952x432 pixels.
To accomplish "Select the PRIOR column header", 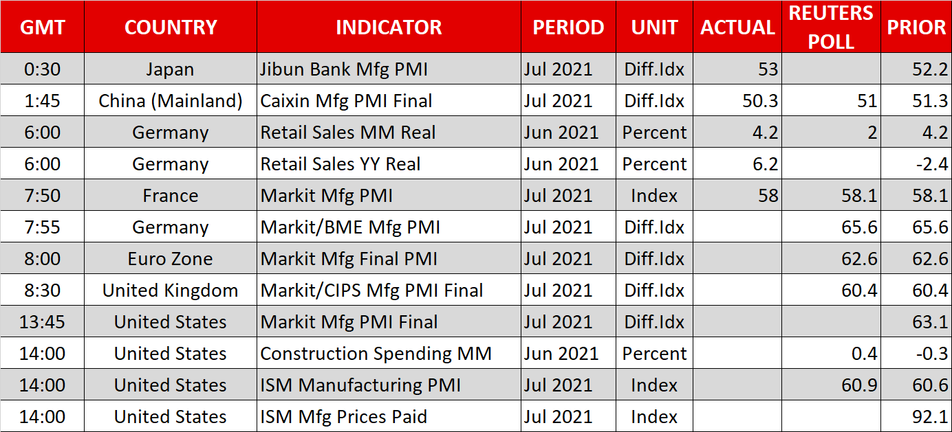I will [x=916, y=27].
